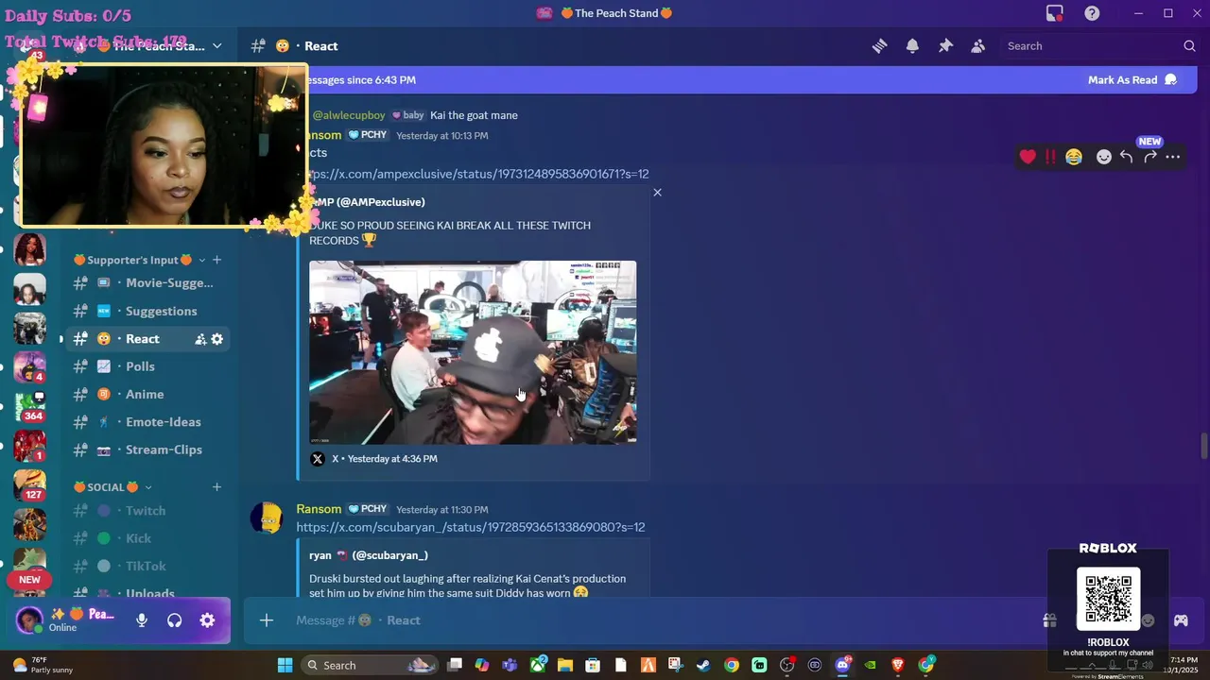Close the embedded AMP tweet preview
This screenshot has width=1210, height=680.
[x=657, y=193]
